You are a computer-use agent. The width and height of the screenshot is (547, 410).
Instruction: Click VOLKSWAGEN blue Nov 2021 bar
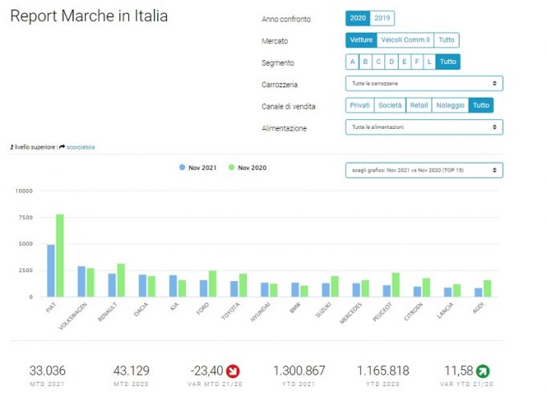click(81, 281)
